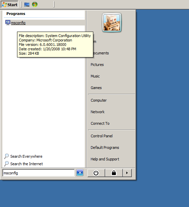Expand the shutdown options arrow
The image size is (189, 207).
127,173
